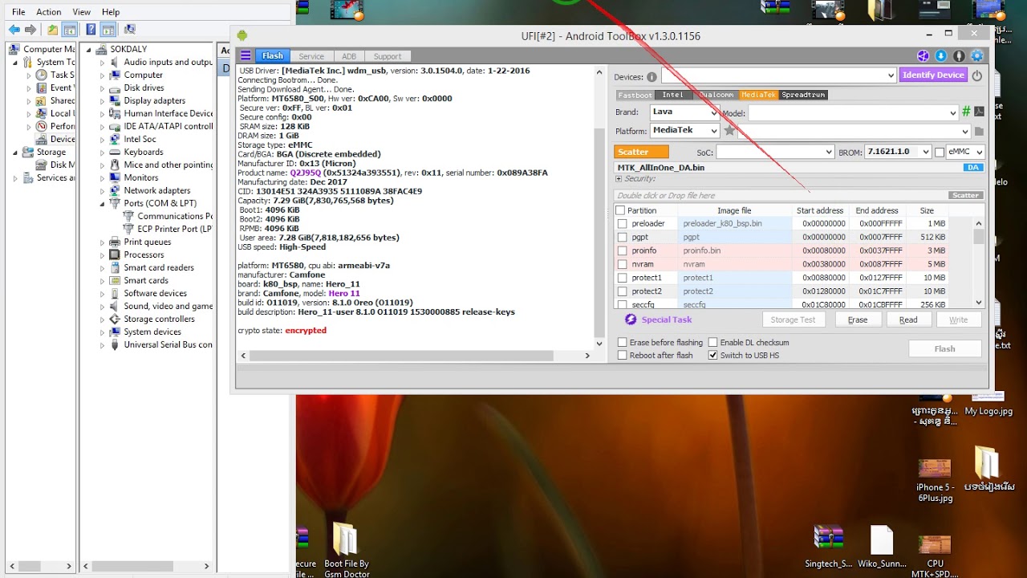Viewport: 1027px width, 578px height.
Task: Enable Erase before flashing checkbox
Action: click(622, 343)
